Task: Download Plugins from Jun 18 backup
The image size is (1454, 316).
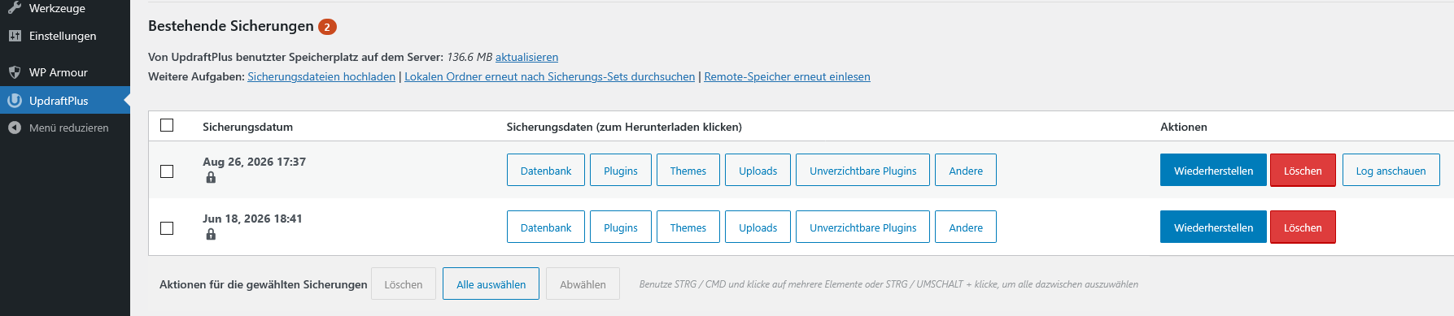Action: point(621,227)
